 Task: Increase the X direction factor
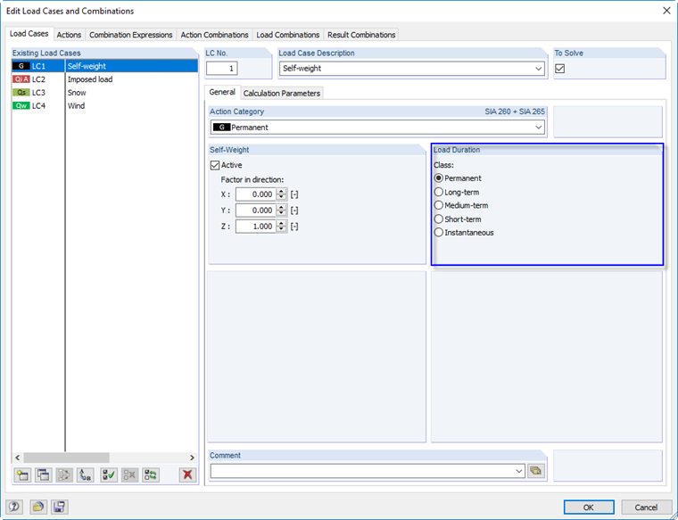[x=282, y=192]
